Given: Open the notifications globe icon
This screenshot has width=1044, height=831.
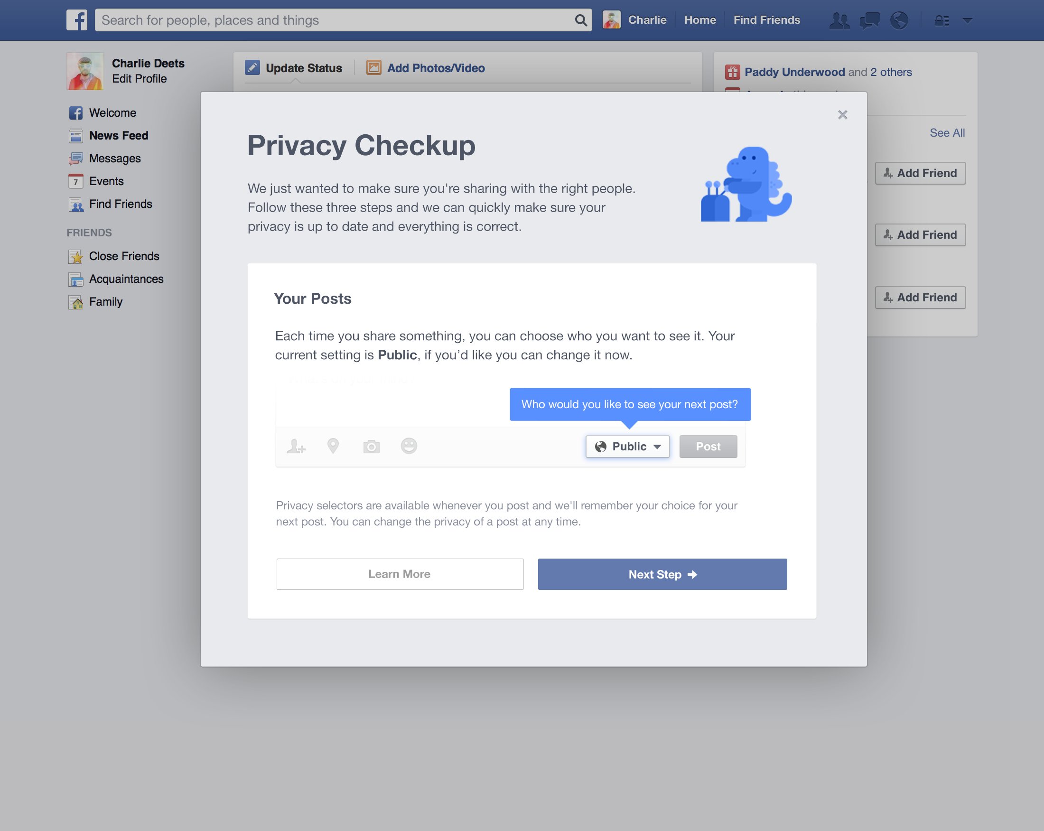Looking at the screenshot, I should (899, 21).
